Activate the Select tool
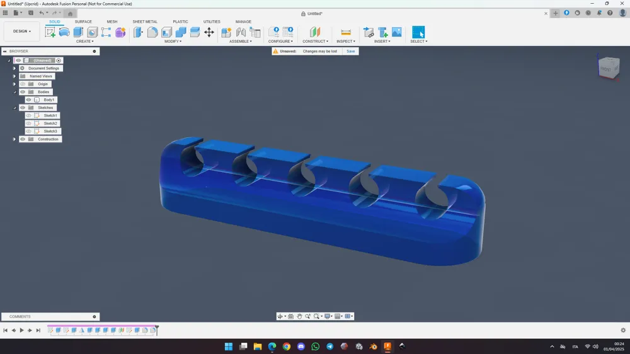The height and width of the screenshot is (354, 630). tap(418, 32)
